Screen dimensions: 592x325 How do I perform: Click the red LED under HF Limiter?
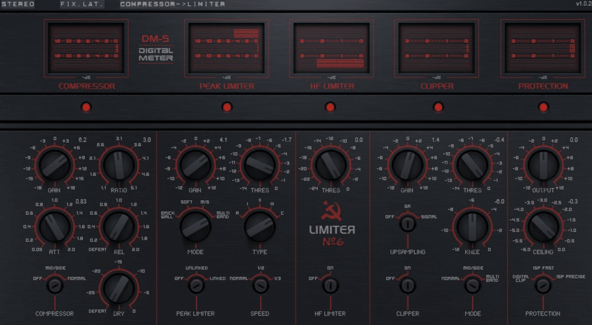click(x=330, y=107)
